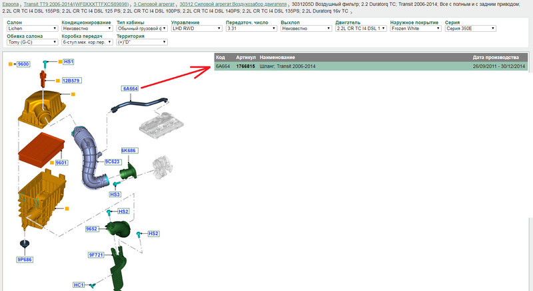Select the HS3 fastener callout

(115, 195)
